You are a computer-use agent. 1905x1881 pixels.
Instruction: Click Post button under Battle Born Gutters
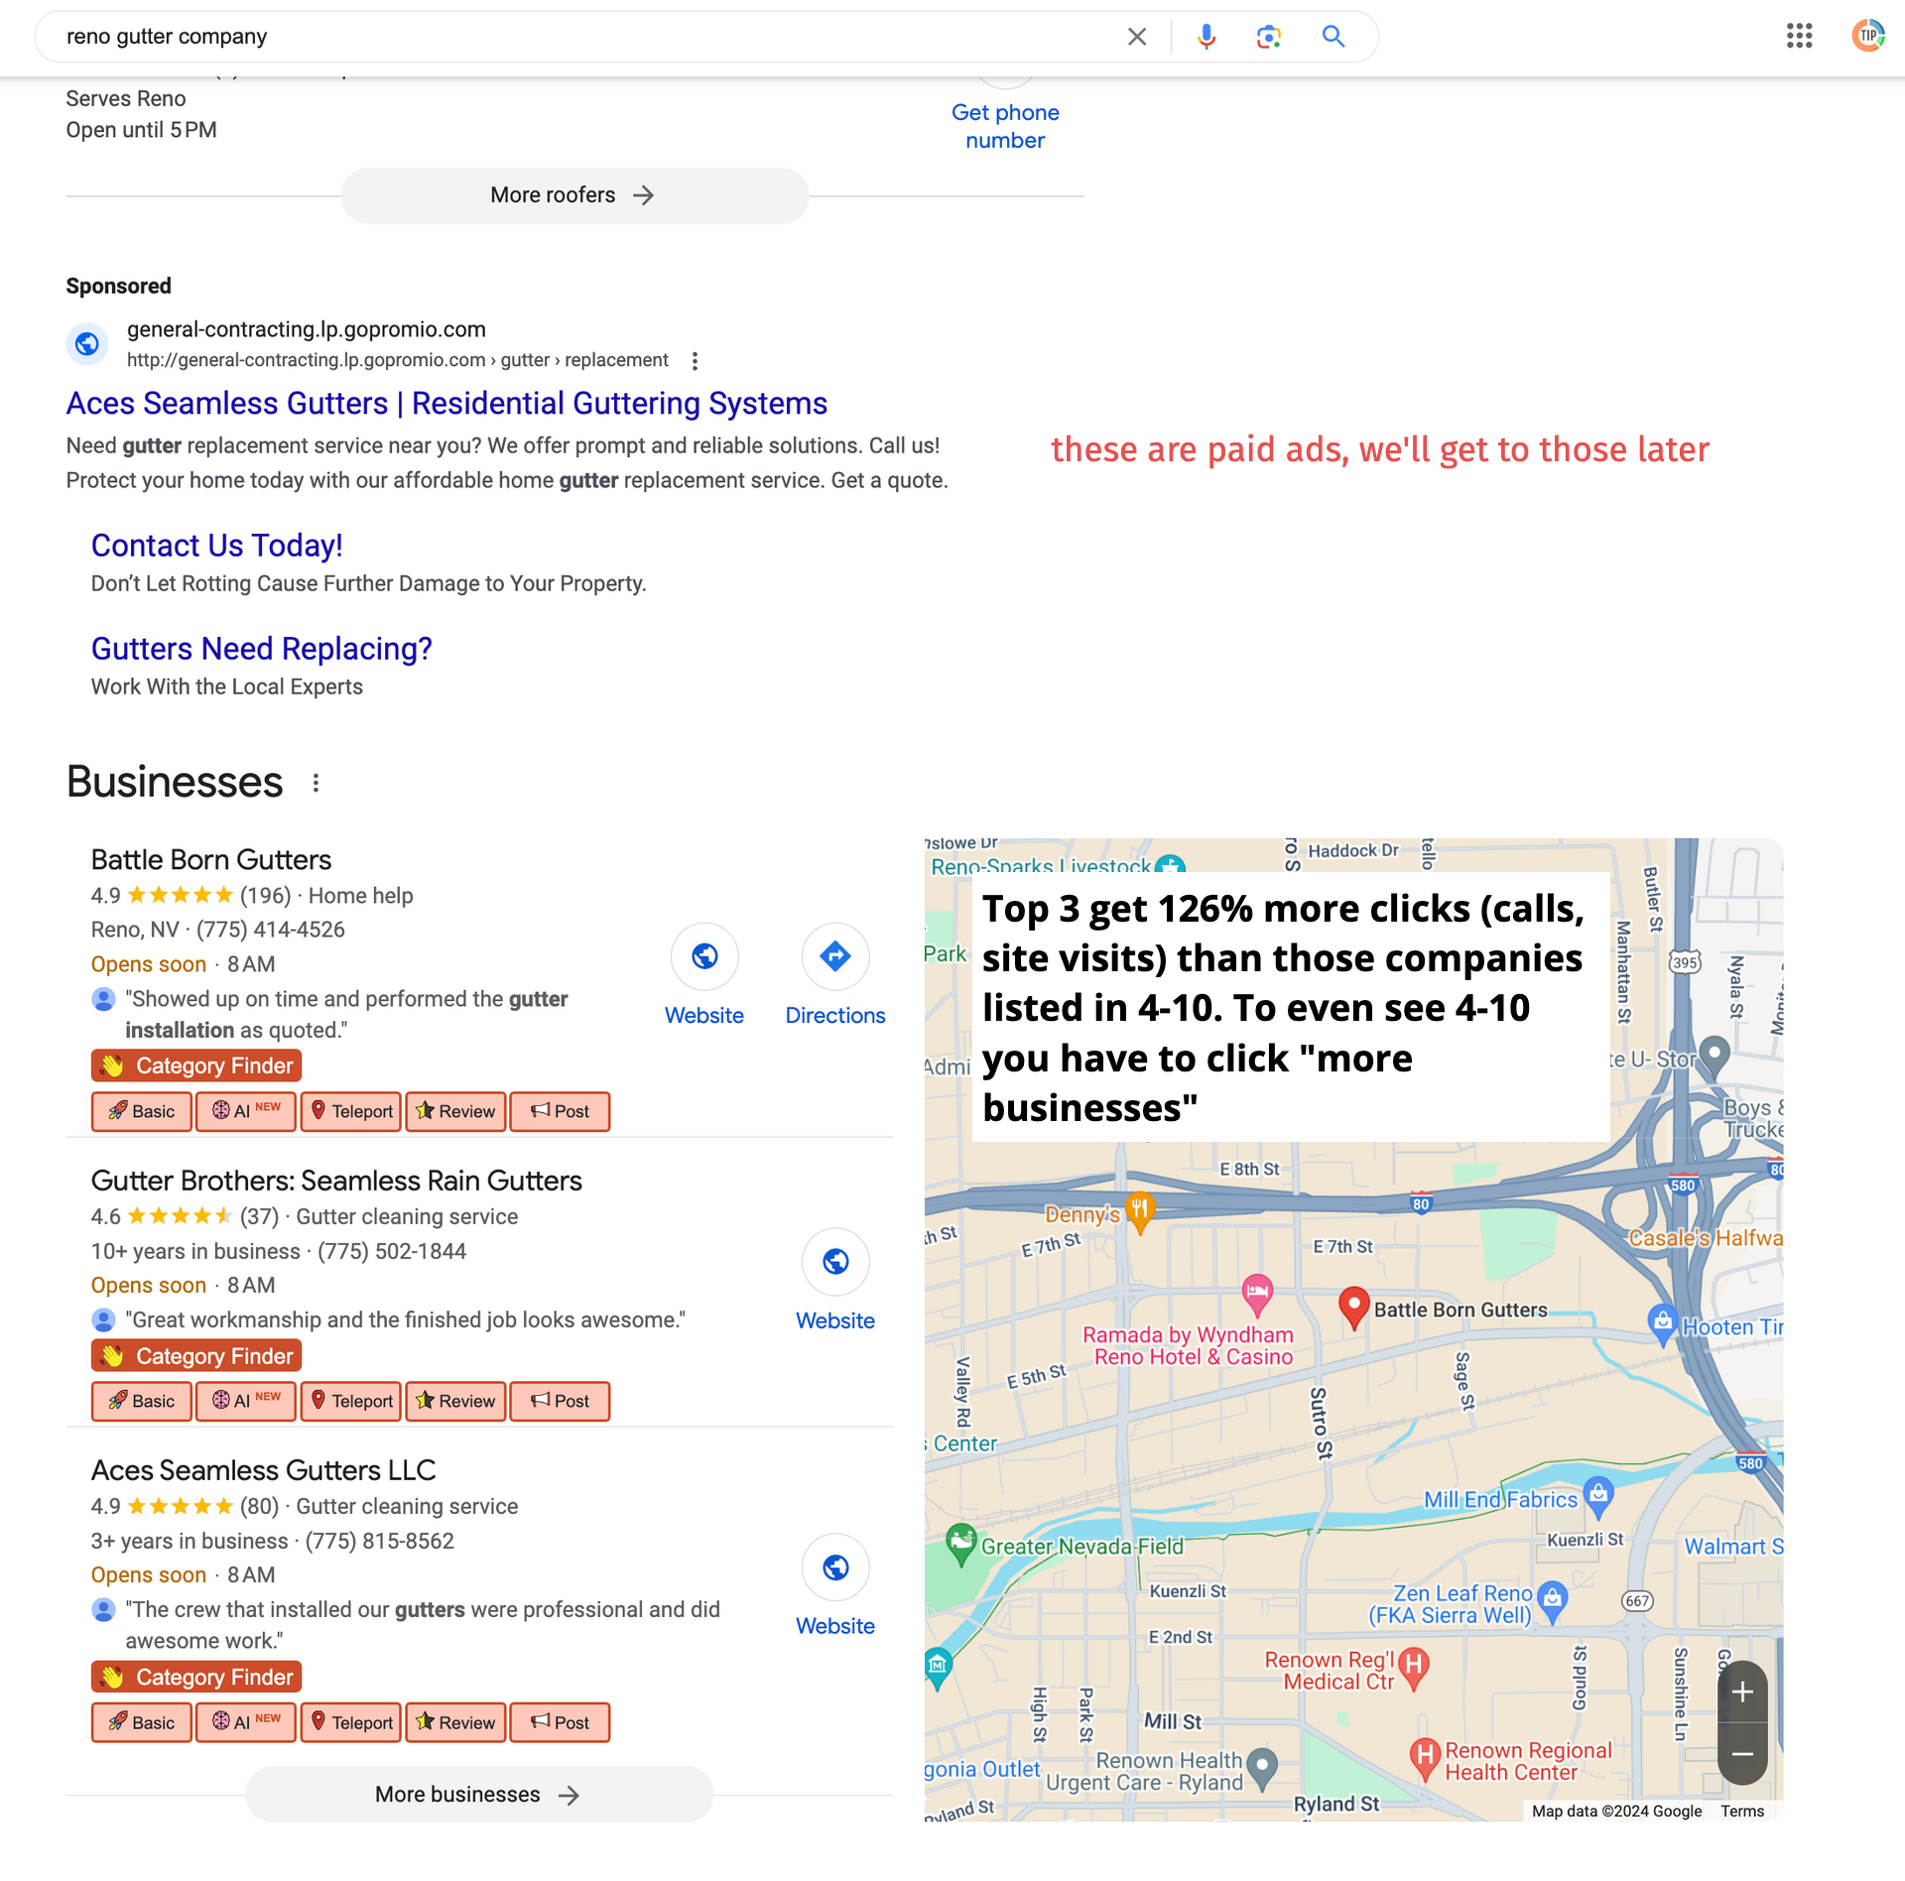pos(561,1112)
